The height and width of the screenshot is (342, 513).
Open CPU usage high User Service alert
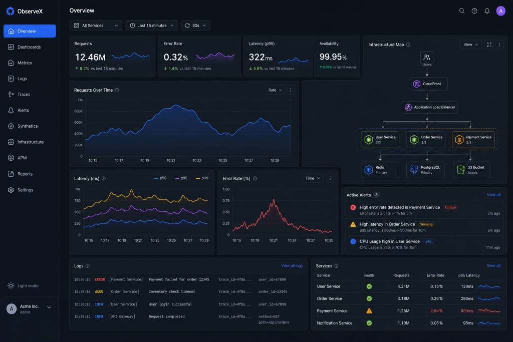tap(424, 244)
